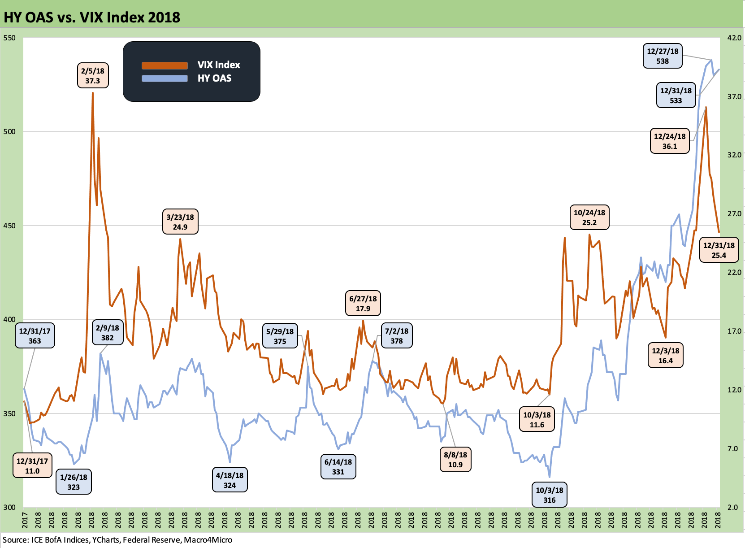745x548 pixels.
Task: Click the 8/8/18 10.9 data label
Action: tap(455, 460)
